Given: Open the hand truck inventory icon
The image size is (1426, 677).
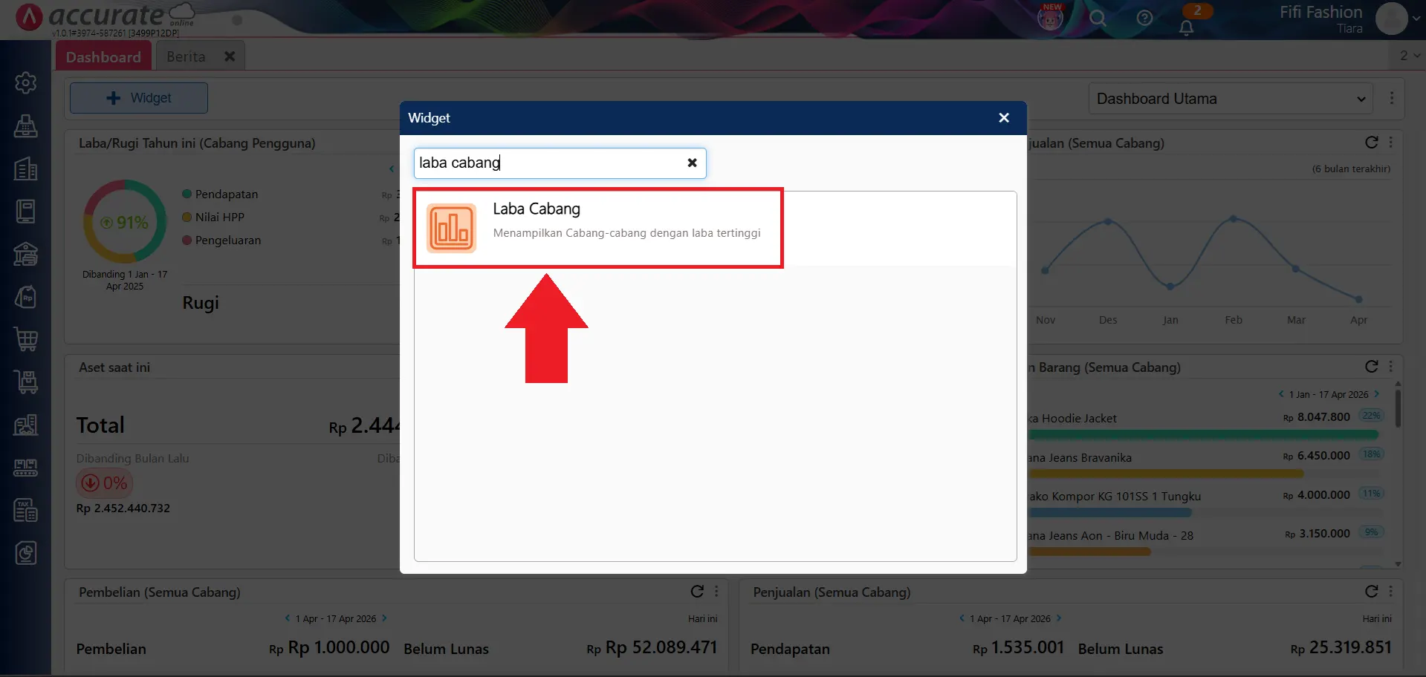Looking at the screenshot, I should (x=26, y=382).
